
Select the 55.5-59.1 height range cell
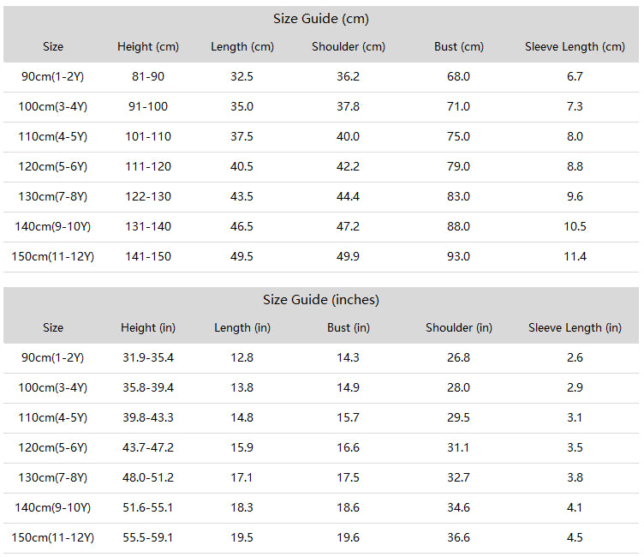tap(148, 537)
